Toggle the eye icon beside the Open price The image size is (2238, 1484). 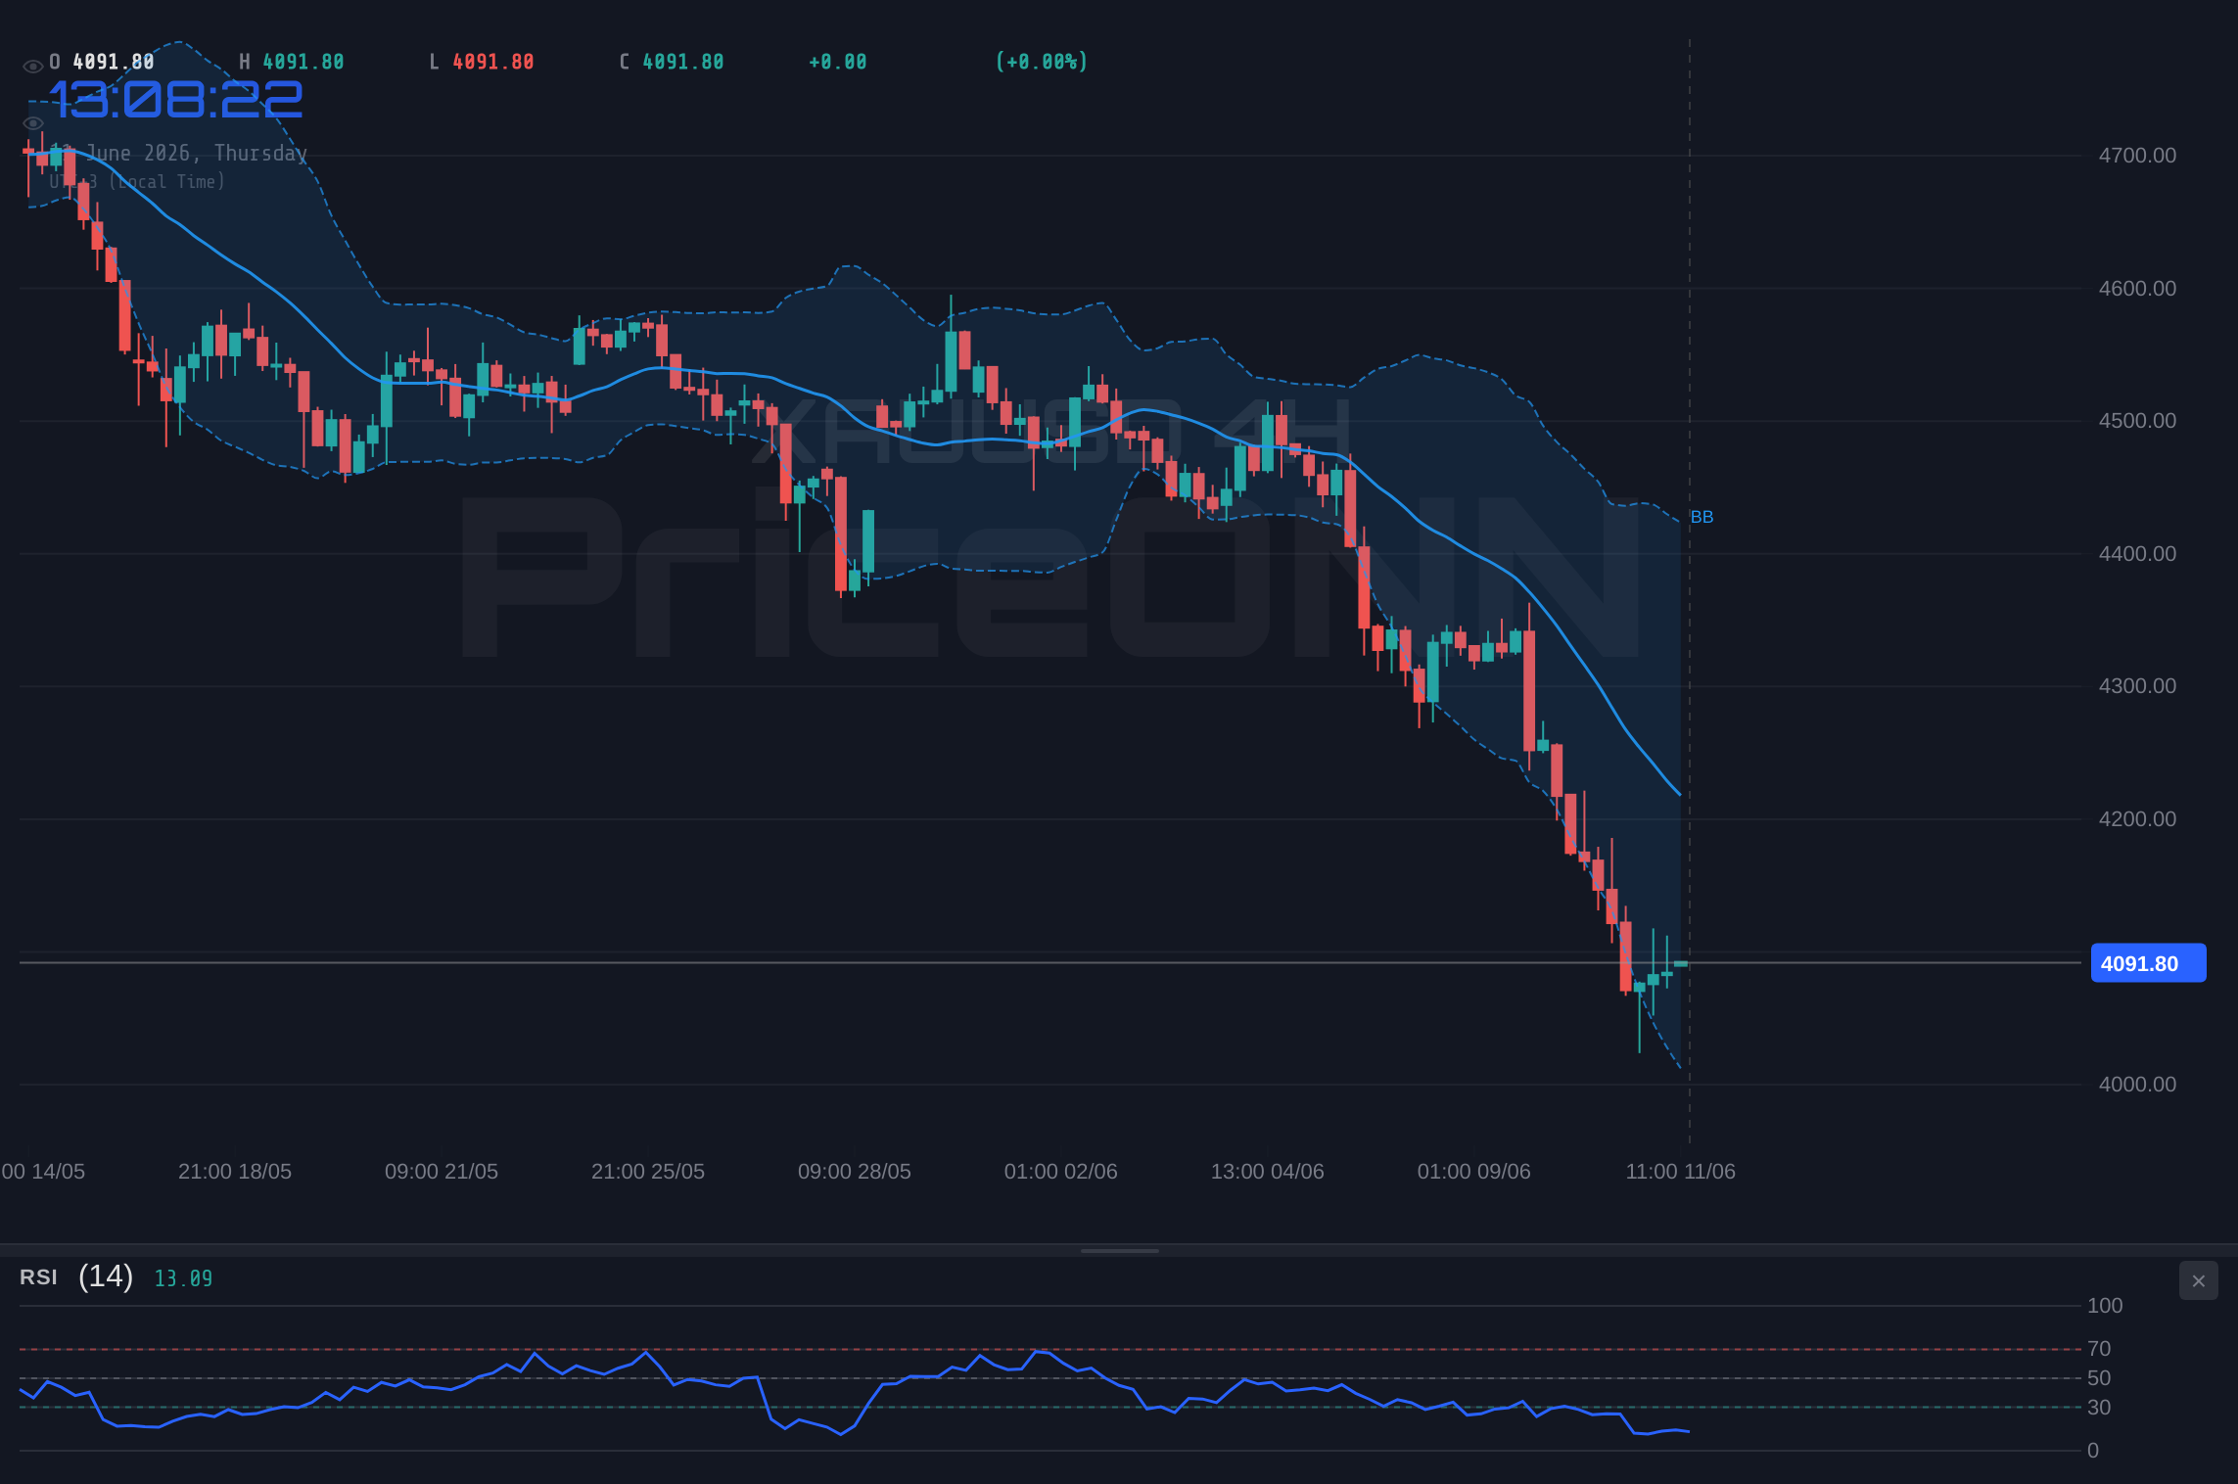32,67
